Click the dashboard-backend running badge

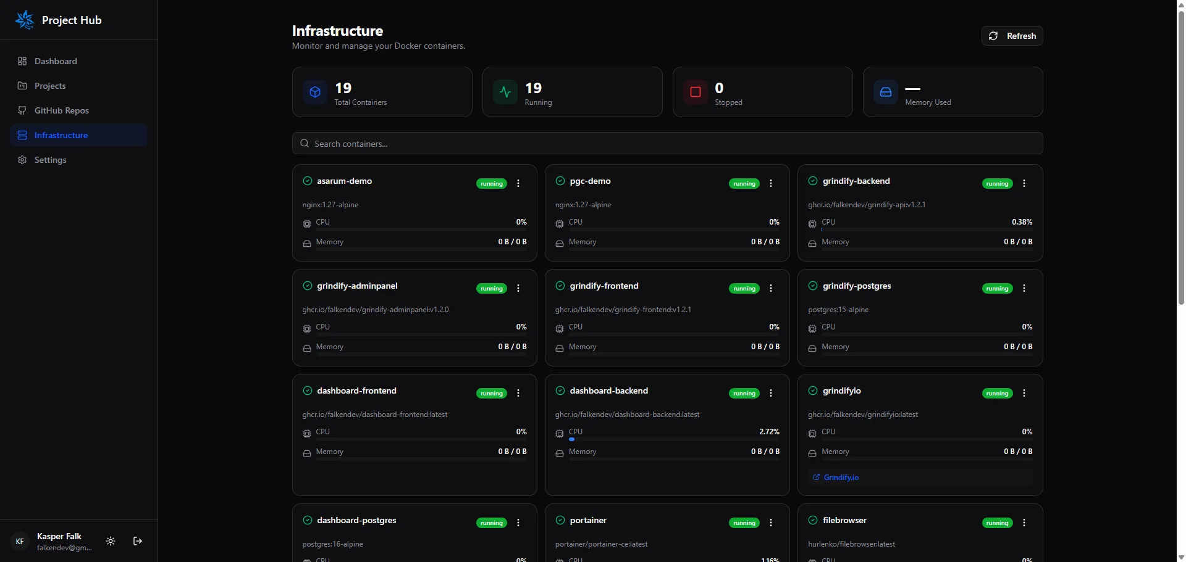744,394
